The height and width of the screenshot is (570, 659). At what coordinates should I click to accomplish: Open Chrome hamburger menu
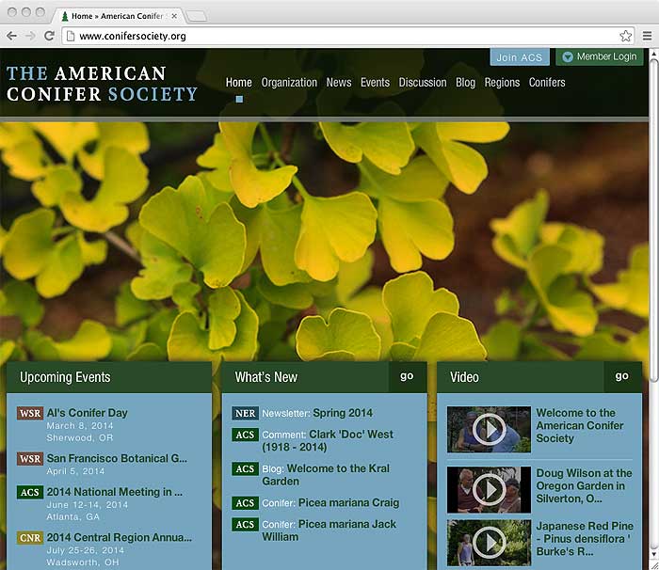648,36
